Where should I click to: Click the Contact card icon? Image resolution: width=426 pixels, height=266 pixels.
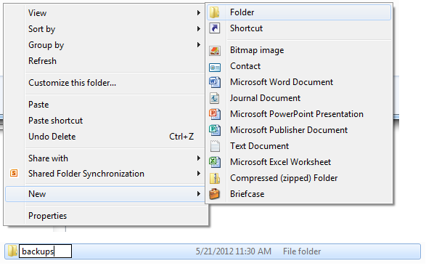pos(215,67)
